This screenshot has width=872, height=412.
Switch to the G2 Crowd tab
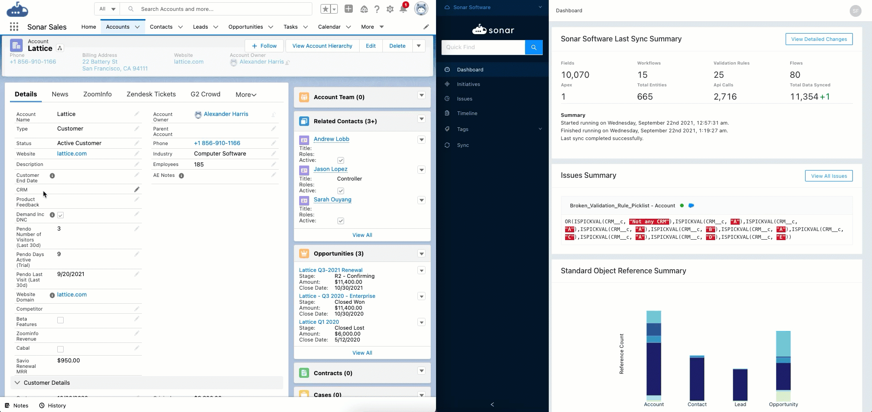[205, 94]
